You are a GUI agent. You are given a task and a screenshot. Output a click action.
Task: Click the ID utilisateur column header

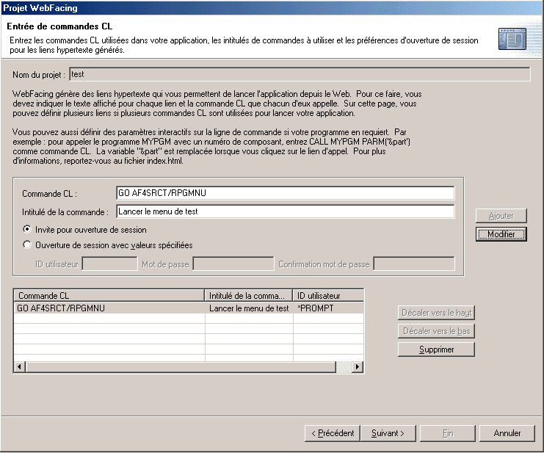(x=328, y=296)
